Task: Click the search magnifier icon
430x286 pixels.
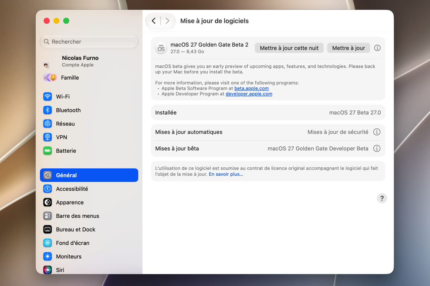Action: click(46, 42)
